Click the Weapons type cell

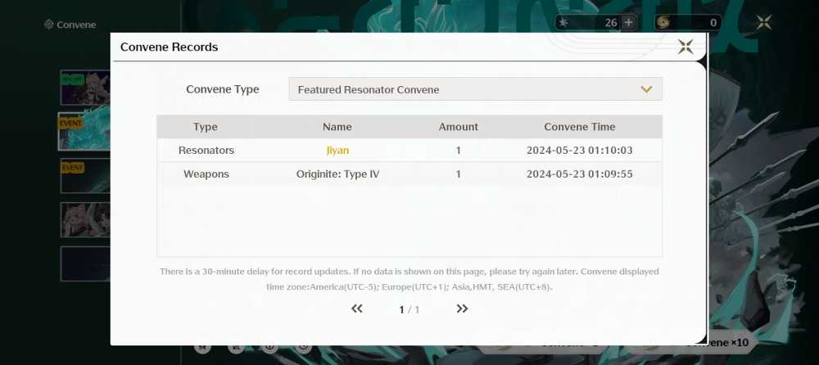(x=206, y=173)
